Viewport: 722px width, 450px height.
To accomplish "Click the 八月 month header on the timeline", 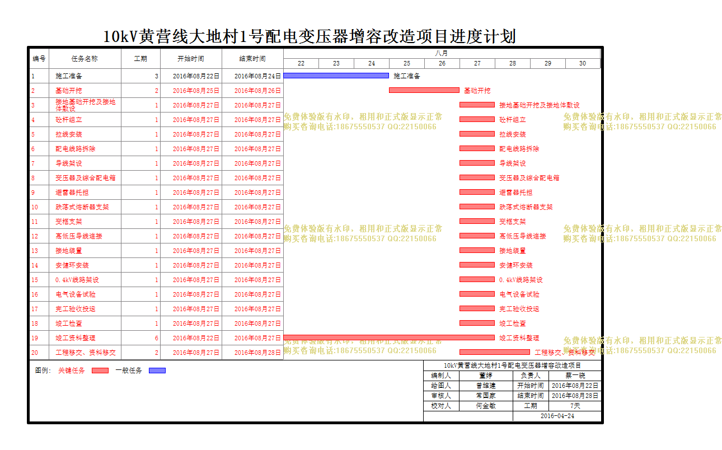I will [442, 53].
